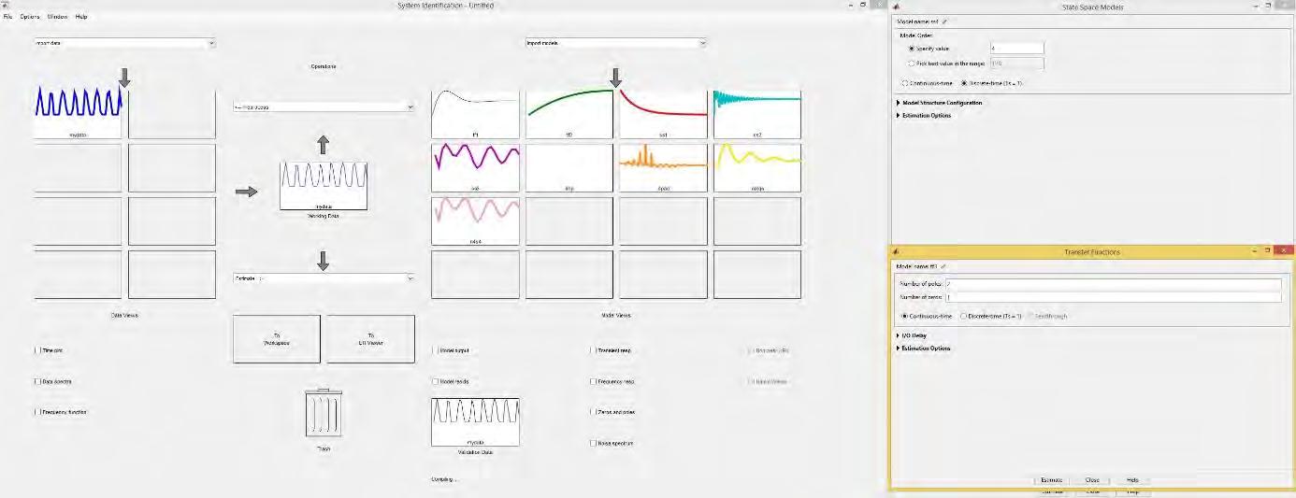This screenshot has width=1296, height=498.
Task: Open the Import data dropdown
Action: [124, 43]
